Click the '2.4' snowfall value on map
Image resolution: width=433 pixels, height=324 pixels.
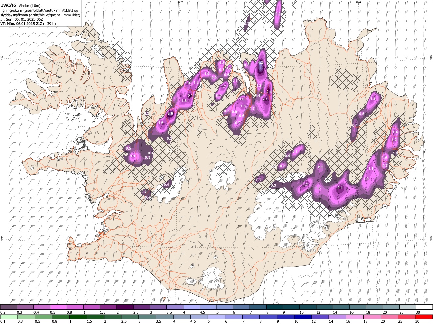pos(269,92)
